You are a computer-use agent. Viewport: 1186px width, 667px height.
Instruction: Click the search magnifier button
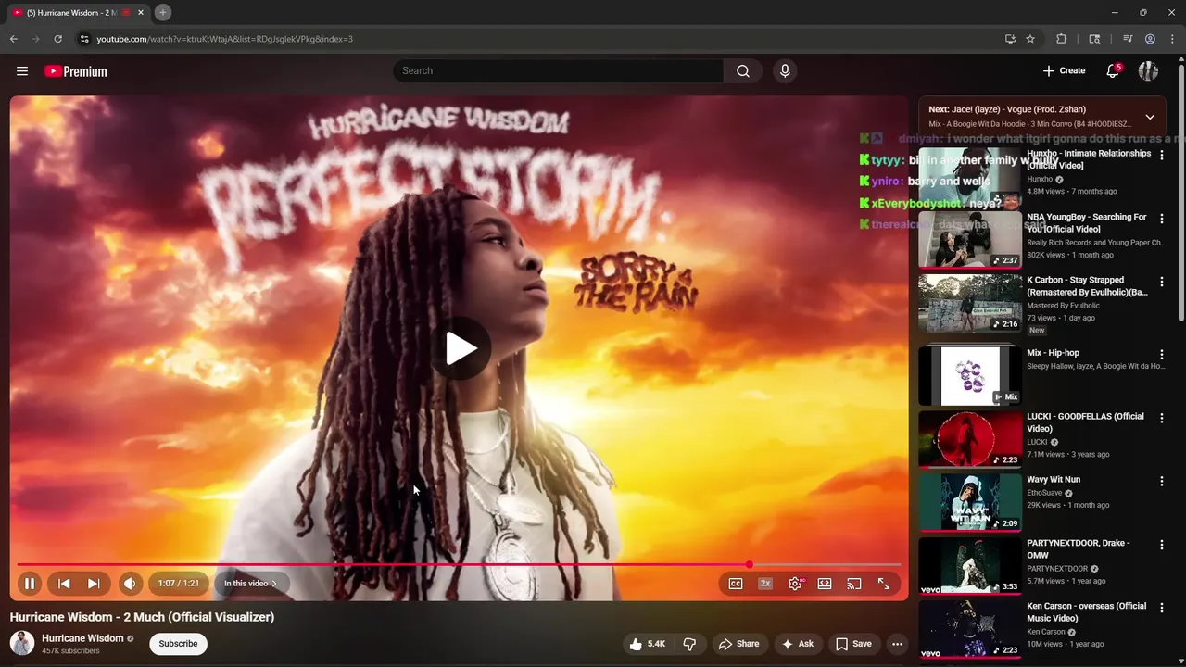coord(743,71)
